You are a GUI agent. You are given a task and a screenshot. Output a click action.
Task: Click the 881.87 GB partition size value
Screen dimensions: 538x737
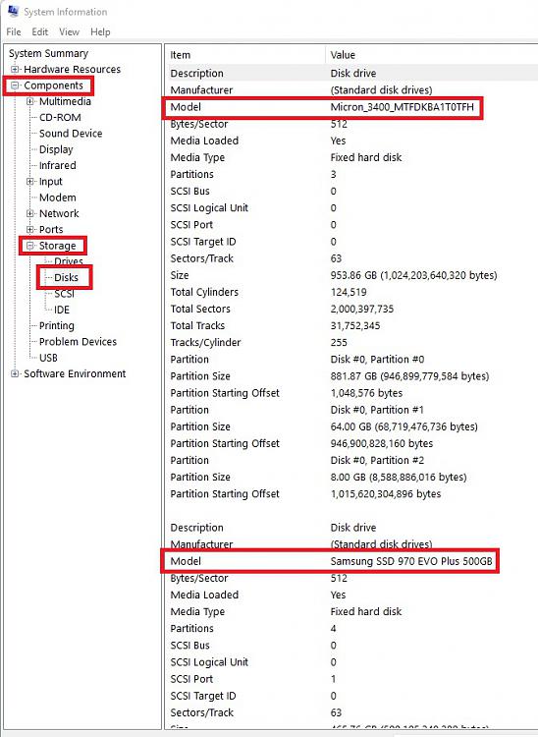click(409, 376)
